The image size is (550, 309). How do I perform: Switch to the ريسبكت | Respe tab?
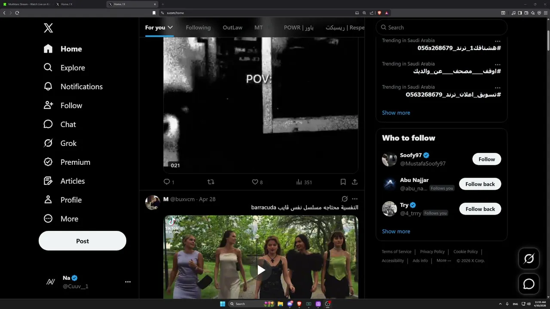pyautogui.click(x=345, y=27)
